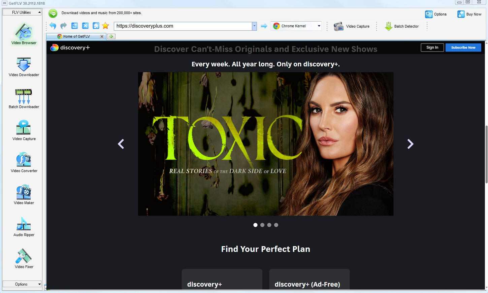488x293 pixels.
Task: Select the discovery+ plan card
Action: pos(222,279)
